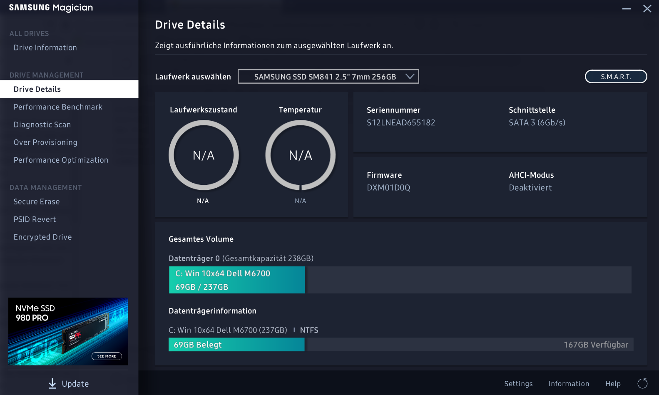Click the serial number S12LNEAD655182

point(401,123)
